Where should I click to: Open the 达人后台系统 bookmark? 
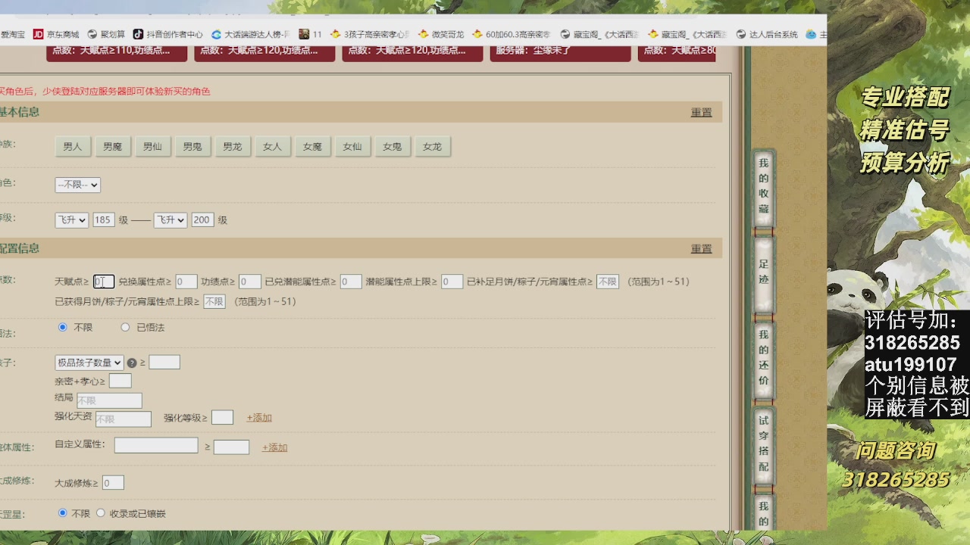(x=767, y=34)
